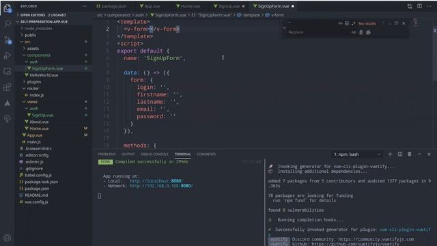Open HelloWorld.vue from the file tree
Image resolution: width=437 pixels, height=246 pixels.
click(x=44, y=75)
